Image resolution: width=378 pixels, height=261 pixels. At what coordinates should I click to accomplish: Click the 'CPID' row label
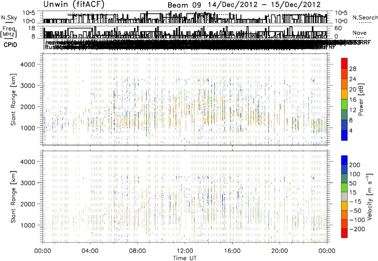(10, 45)
